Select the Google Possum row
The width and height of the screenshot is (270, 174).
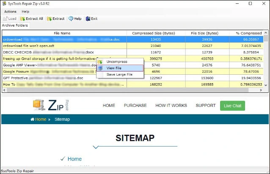coord(132,71)
